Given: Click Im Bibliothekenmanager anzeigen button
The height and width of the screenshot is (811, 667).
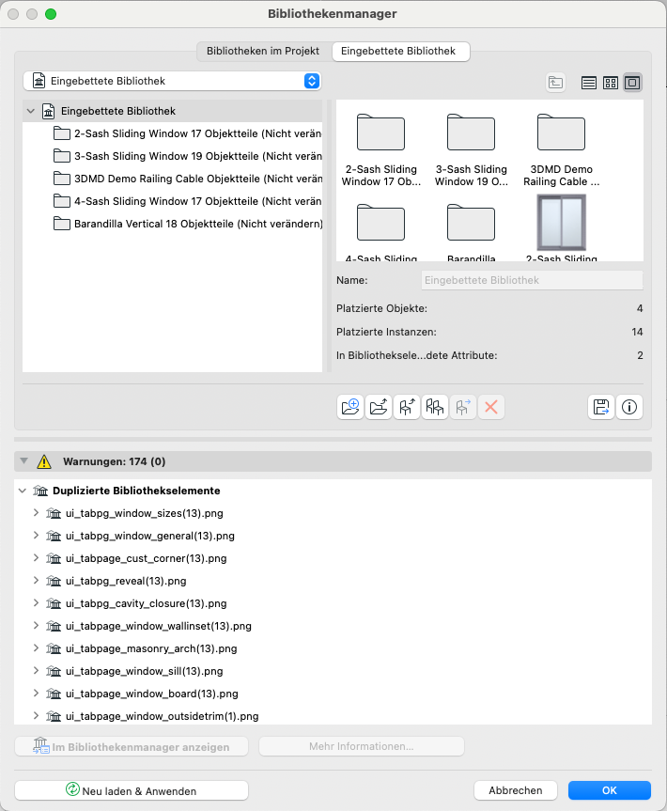Looking at the screenshot, I should click(132, 746).
